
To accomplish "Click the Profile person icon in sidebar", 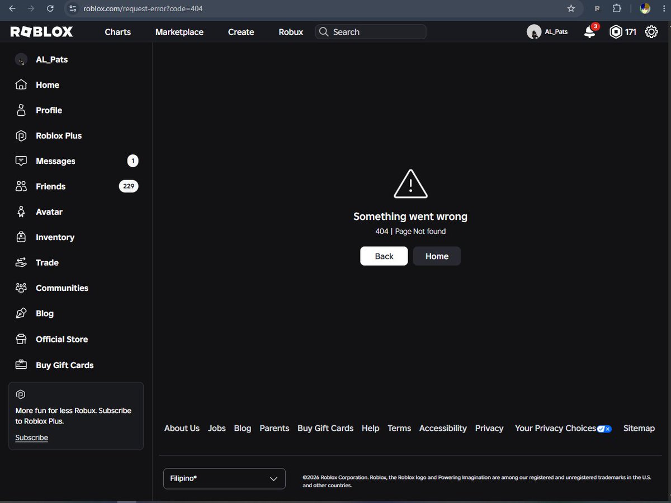I will [21, 110].
